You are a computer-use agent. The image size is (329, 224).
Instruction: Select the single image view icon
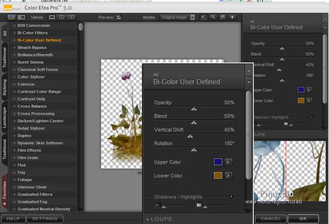[52, 17]
